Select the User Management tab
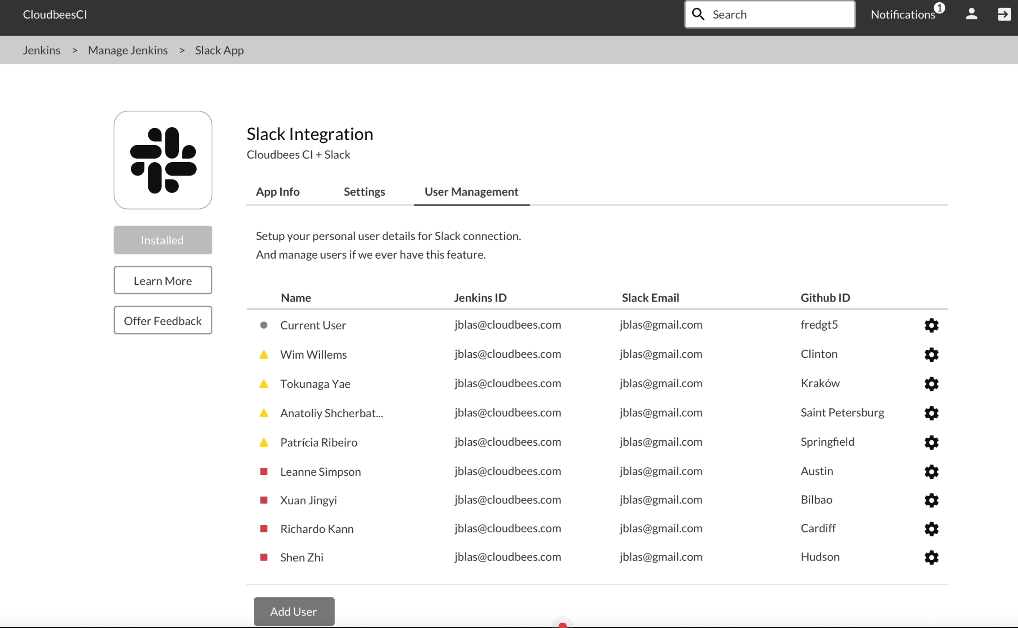The height and width of the screenshot is (628, 1018). coord(471,192)
